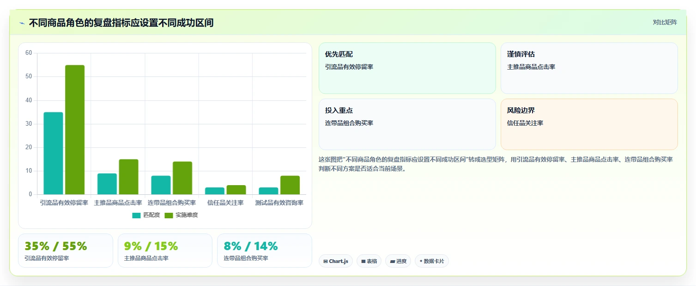Click the lightning icon beside the card title

coord(22,23)
